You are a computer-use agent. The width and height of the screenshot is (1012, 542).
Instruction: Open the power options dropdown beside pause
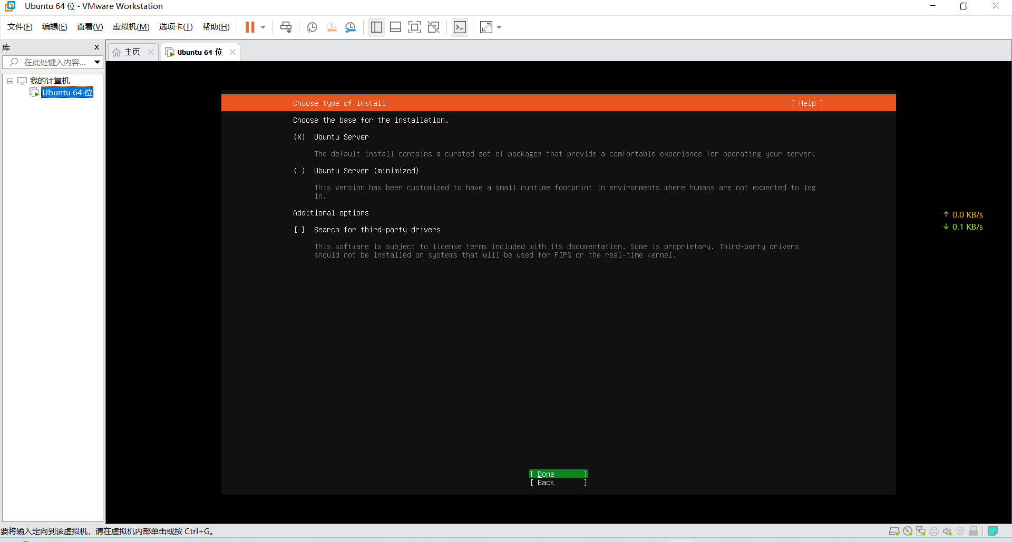point(263,27)
